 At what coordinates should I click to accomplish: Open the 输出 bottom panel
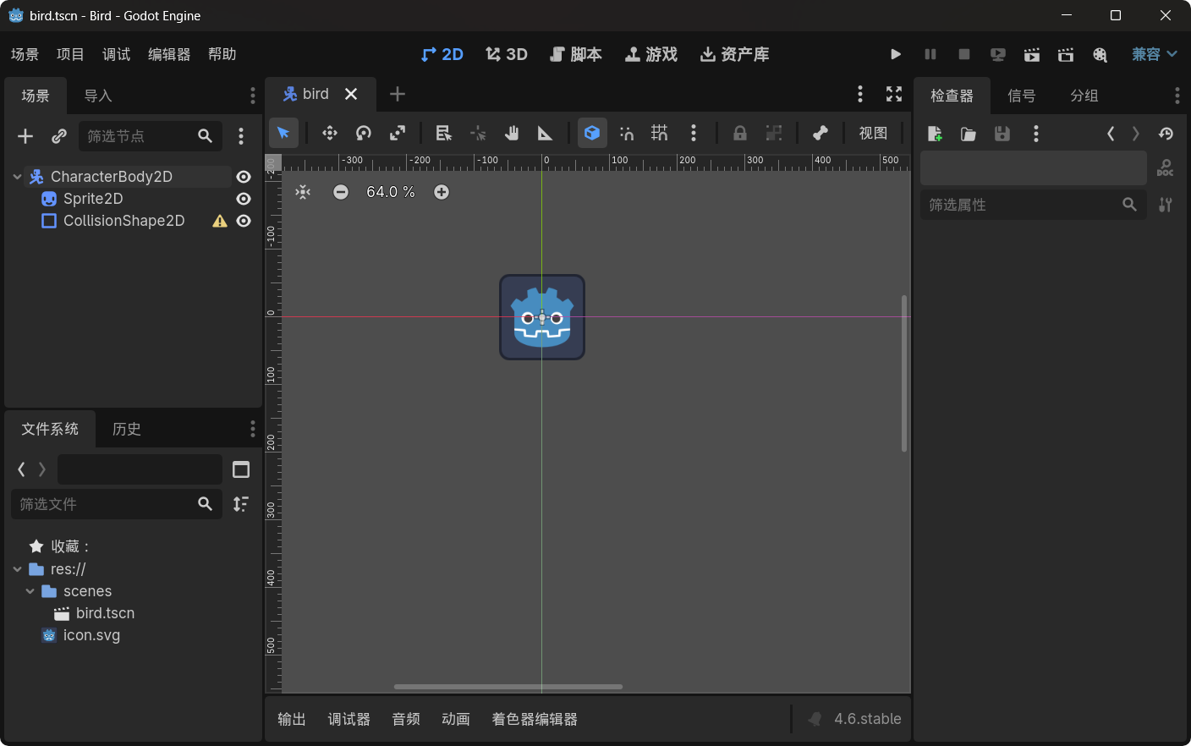[292, 719]
